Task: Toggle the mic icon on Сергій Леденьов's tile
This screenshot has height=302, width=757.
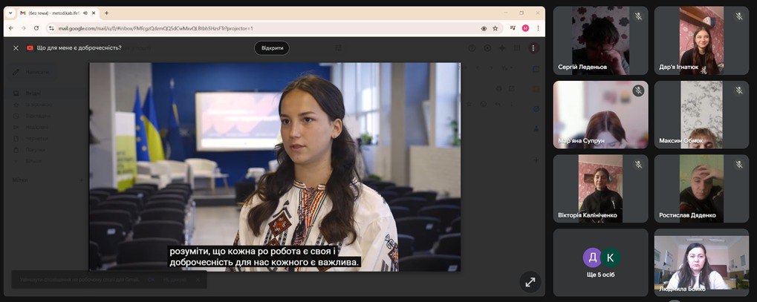Action: click(x=637, y=16)
